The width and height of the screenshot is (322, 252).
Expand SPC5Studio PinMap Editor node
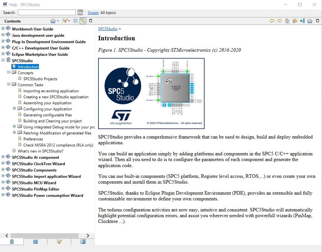coord(3,188)
